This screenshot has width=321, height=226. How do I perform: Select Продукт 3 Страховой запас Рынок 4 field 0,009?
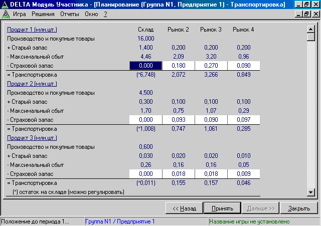[x=244, y=174]
